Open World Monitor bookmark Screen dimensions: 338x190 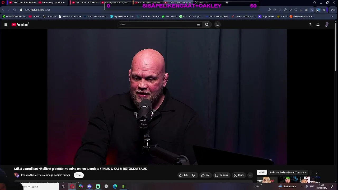point(95,16)
